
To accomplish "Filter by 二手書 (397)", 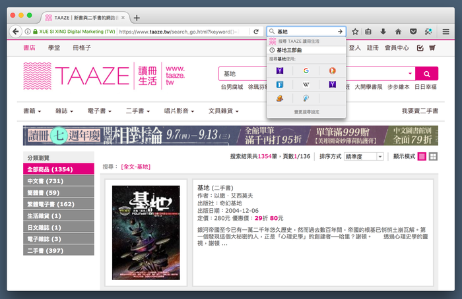I will (x=59, y=250).
